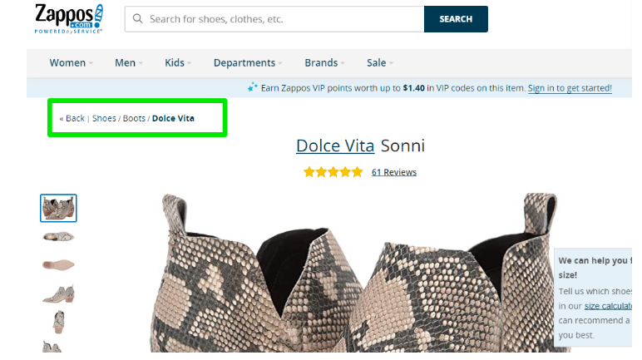Select the fifth boot thumbnail
This screenshot has height=360, width=642.
58,321
